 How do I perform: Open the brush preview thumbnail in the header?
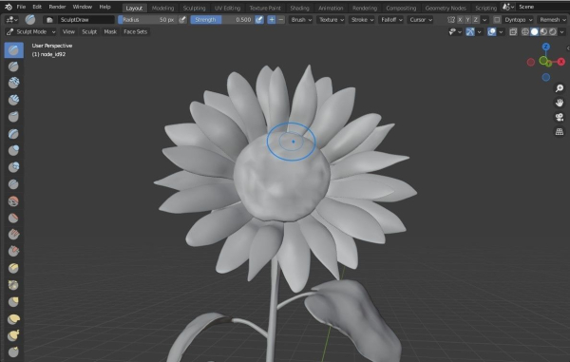coord(30,20)
